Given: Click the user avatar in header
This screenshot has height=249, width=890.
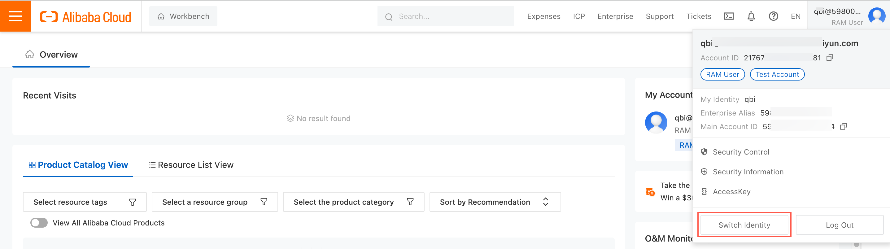Looking at the screenshot, I should point(876,16).
